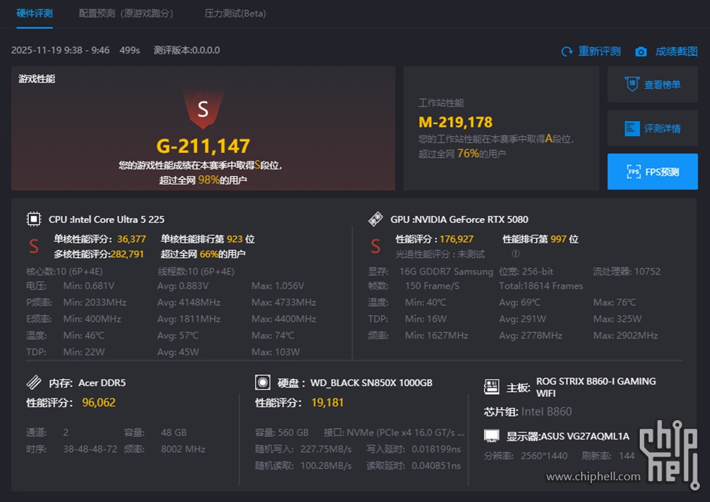This screenshot has width=710, height=502.
Task: Click the FPS预测 blue button
Action: (x=653, y=172)
